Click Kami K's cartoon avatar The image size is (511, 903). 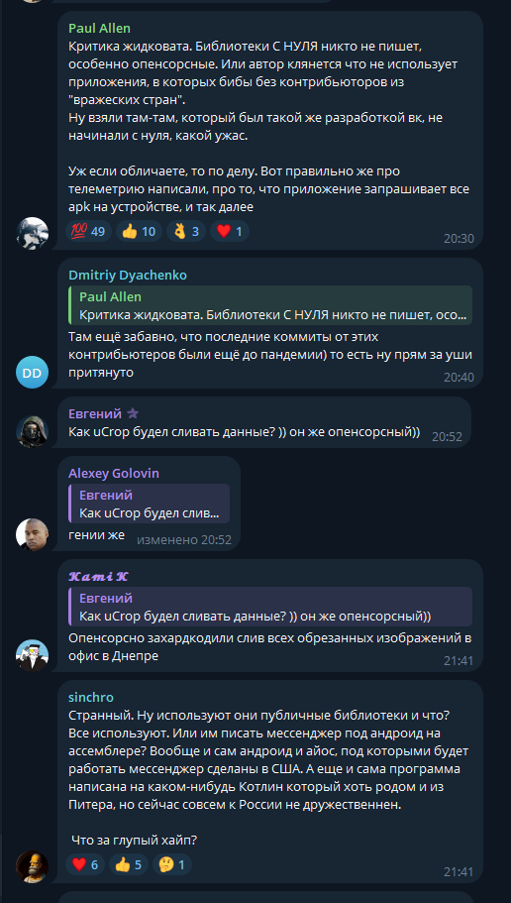(x=33, y=655)
